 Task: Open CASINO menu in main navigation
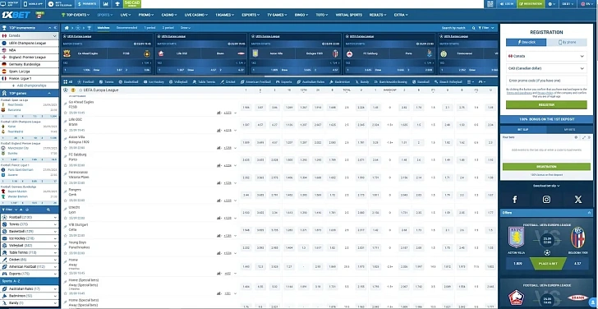[x=169, y=15]
